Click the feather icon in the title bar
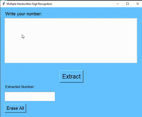Image resolution: width=142 pixels, height=117 pixels. tap(4, 4)
